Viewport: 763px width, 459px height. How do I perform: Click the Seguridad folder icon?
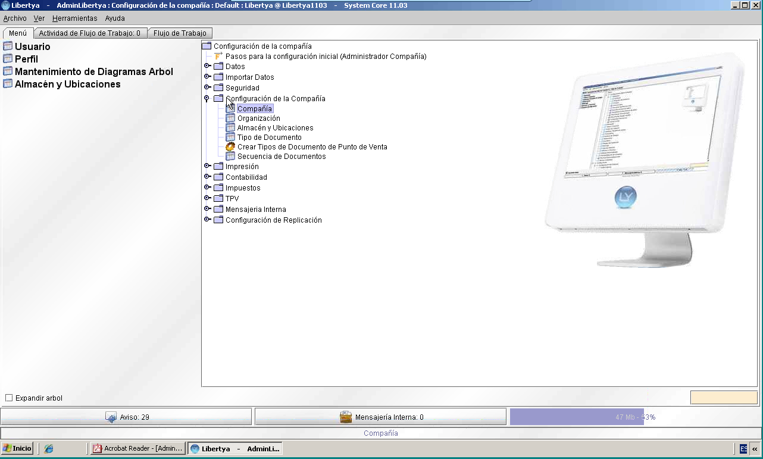click(218, 88)
